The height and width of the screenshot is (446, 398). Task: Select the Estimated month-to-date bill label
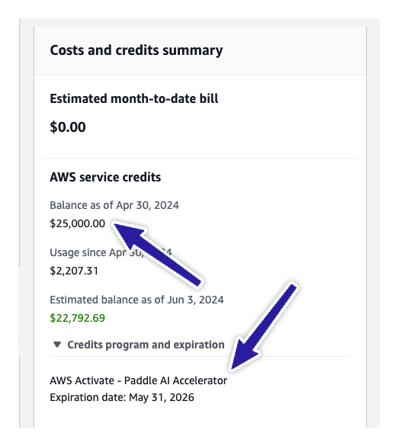coord(134,98)
